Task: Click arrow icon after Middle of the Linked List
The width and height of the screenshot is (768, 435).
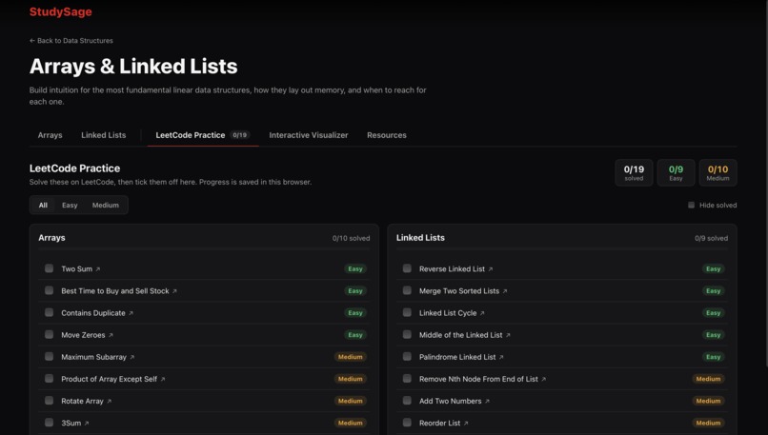Action: point(508,335)
